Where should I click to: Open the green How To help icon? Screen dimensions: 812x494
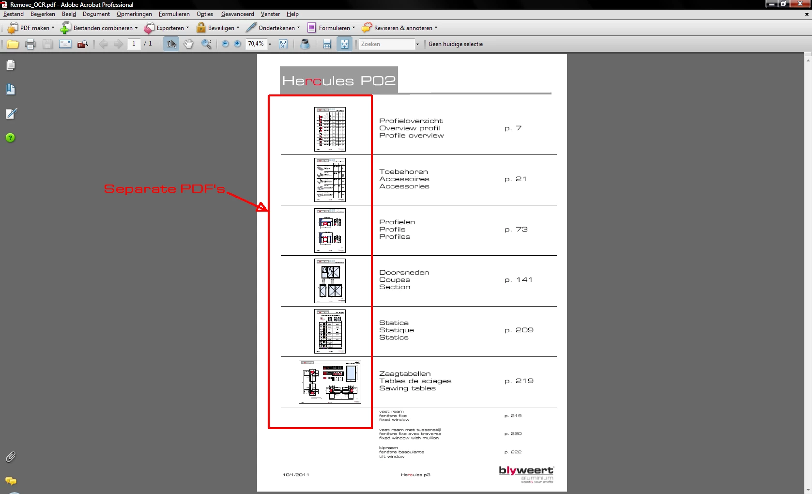pos(10,138)
